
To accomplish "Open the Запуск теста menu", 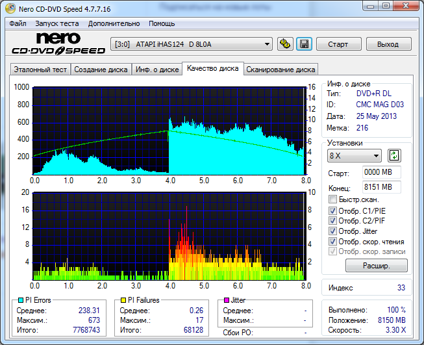I will [56, 23].
